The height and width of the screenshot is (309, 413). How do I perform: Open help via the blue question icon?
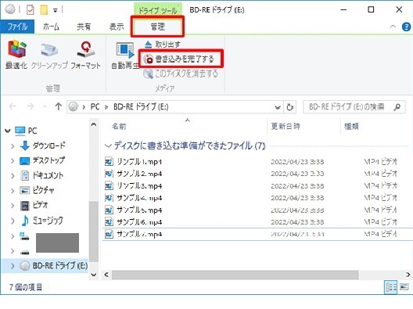406,27
